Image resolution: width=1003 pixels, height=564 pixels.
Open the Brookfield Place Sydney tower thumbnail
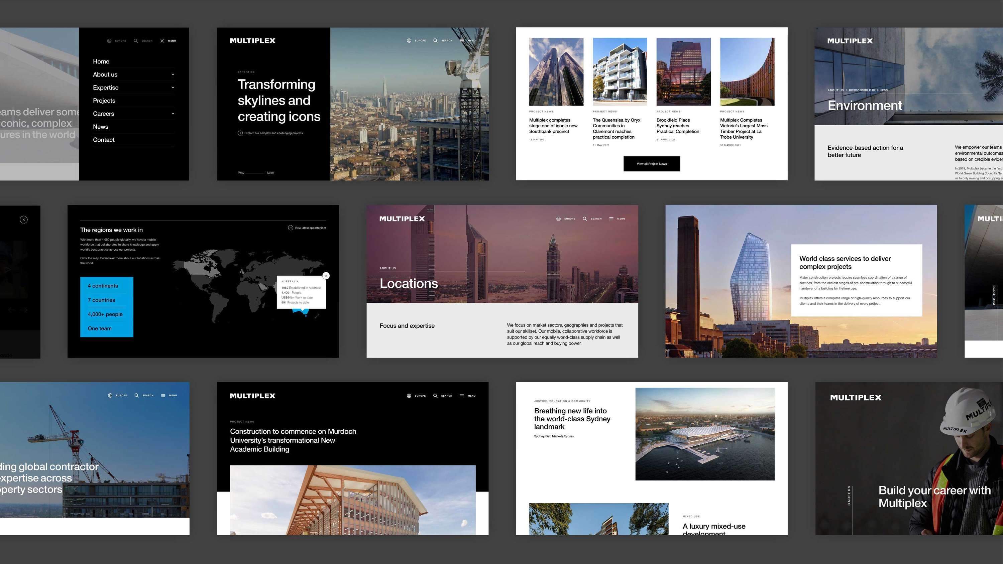pos(683,72)
